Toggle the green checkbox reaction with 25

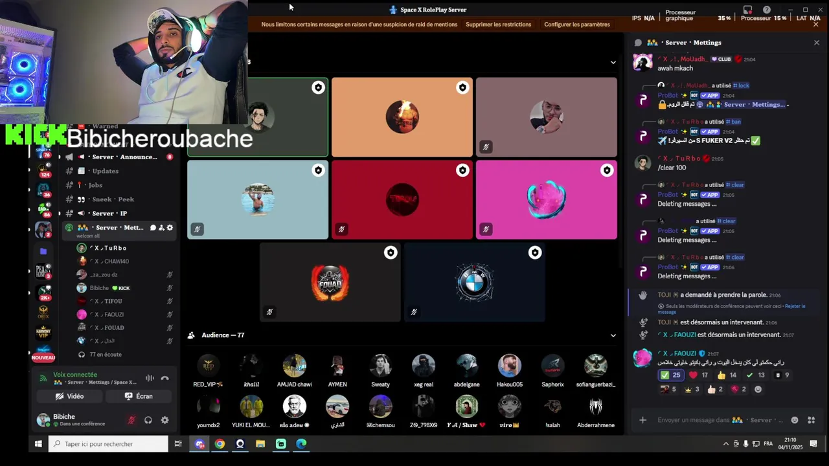point(670,375)
